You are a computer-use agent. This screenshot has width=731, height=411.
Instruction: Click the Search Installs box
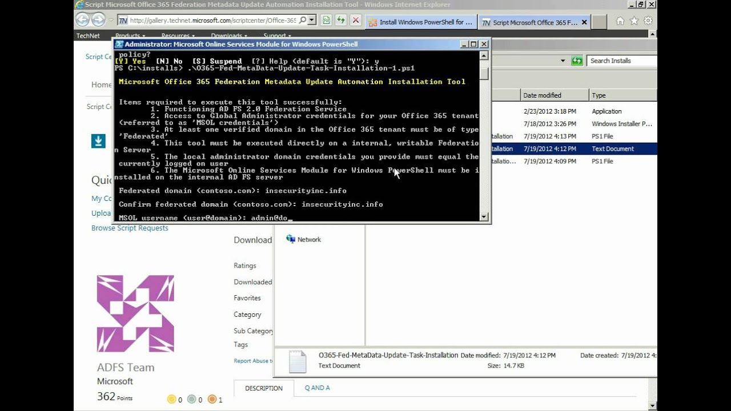click(x=622, y=61)
